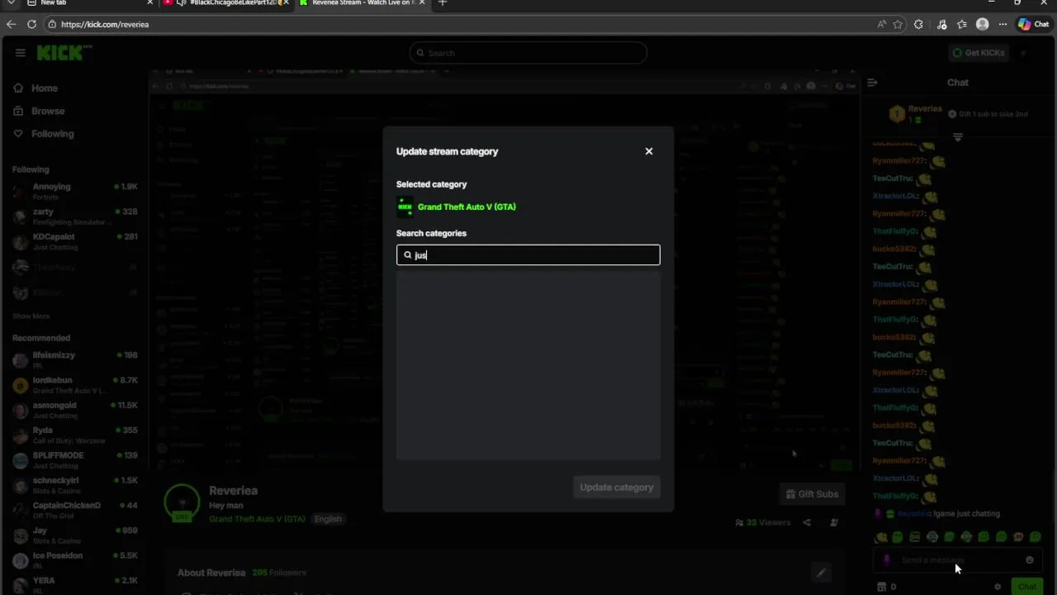The image size is (1057, 595).
Task: Click the disabled Update category button
Action: (616, 487)
